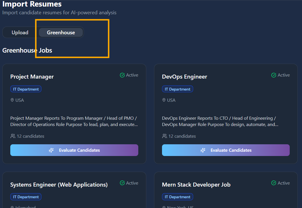Click IT Department badge on Mern Stack card
Viewport: 302px width, 208px height.
[177, 197]
